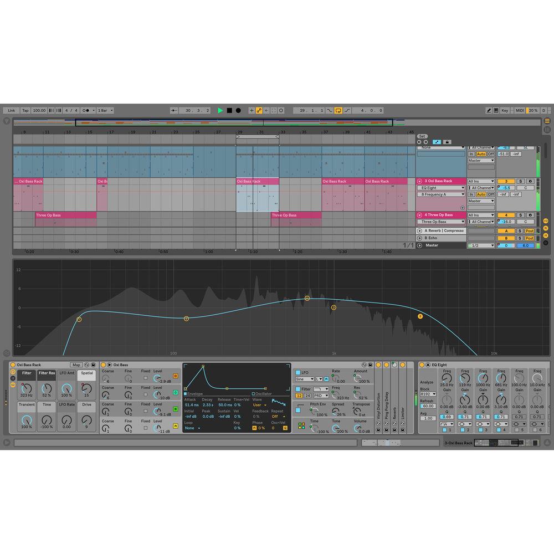Image resolution: width=554 pixels, height=554 pixels.
Task: Click EQ filter point 4 on the spectrum display
Action: click(307, 298)
